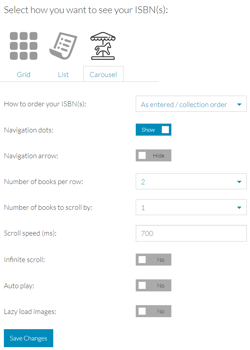250x350 pixels.
Task: Toggle Navigation arrow Hide switch
Action: coord(153,155)
